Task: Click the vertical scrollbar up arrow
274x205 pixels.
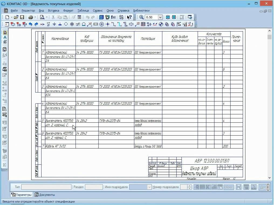Action: 269,31
